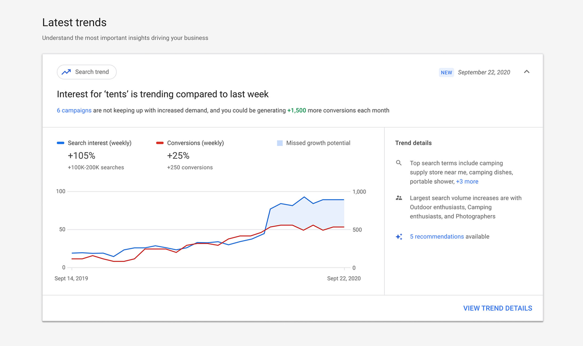Click the +1,500 conversions green figure
Image resolution: width=583 pixels, height=346 pixels.
click(x=297, y=110)
